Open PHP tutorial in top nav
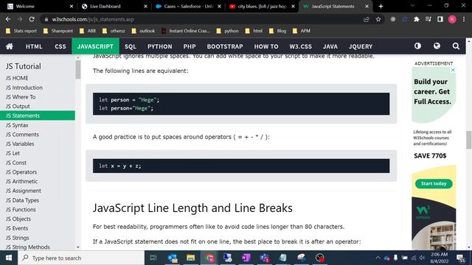 (x=190, y=46)
